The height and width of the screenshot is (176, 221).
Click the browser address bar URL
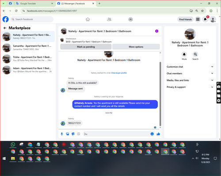pyautogui.click(x=52, y=11)
